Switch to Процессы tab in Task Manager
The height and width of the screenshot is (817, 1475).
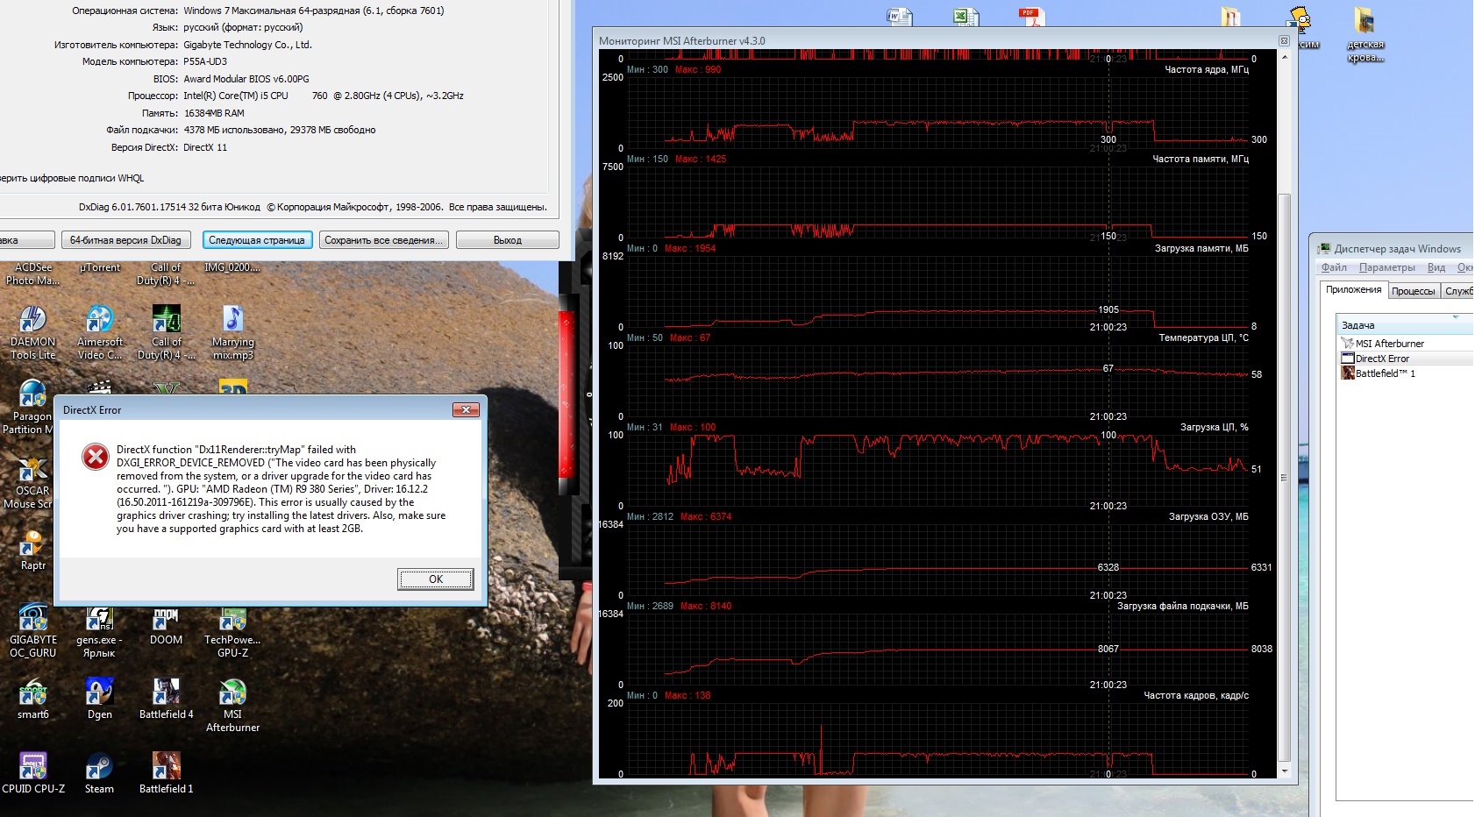(1414, 291)
